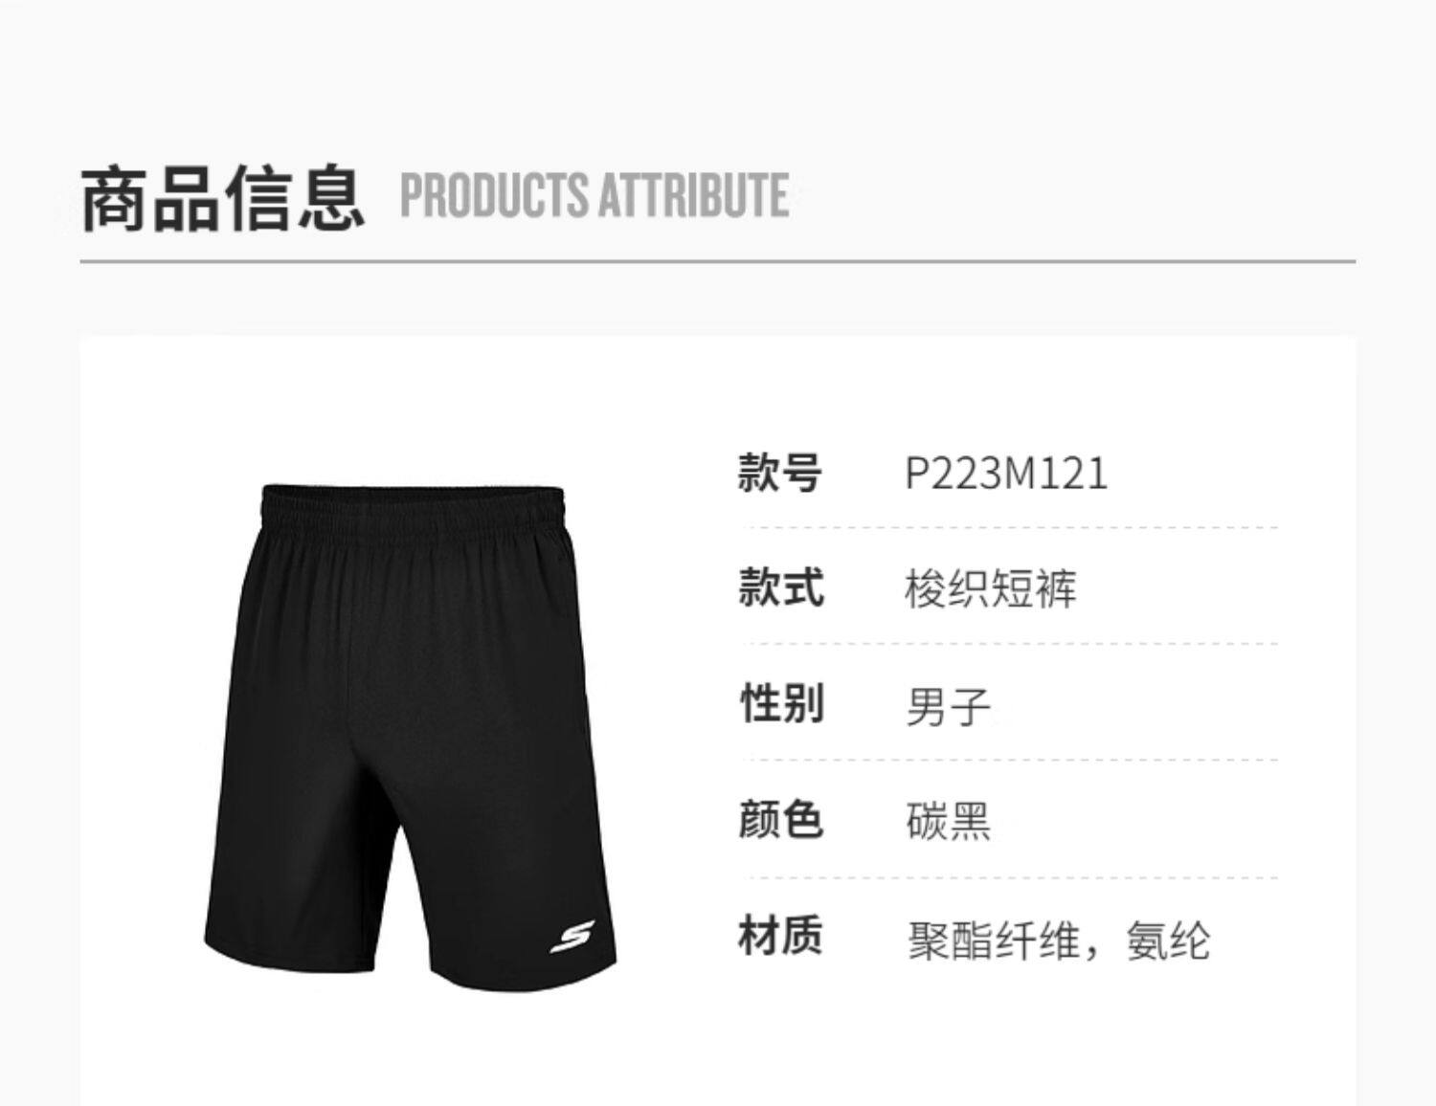Viewport: 1436px width, 1106px height.
Task: Select the model number P223M121
Action: [x=1006, y=473]
